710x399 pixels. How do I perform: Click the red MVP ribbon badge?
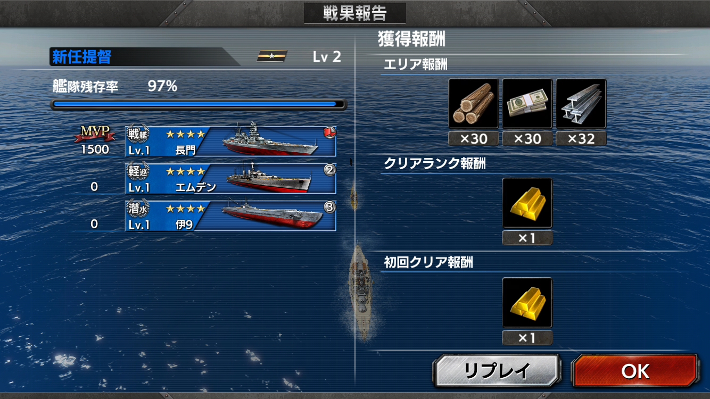pos(95,134)
